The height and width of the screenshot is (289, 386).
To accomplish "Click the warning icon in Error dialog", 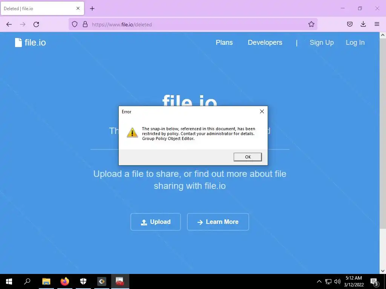I will (132, 132).
